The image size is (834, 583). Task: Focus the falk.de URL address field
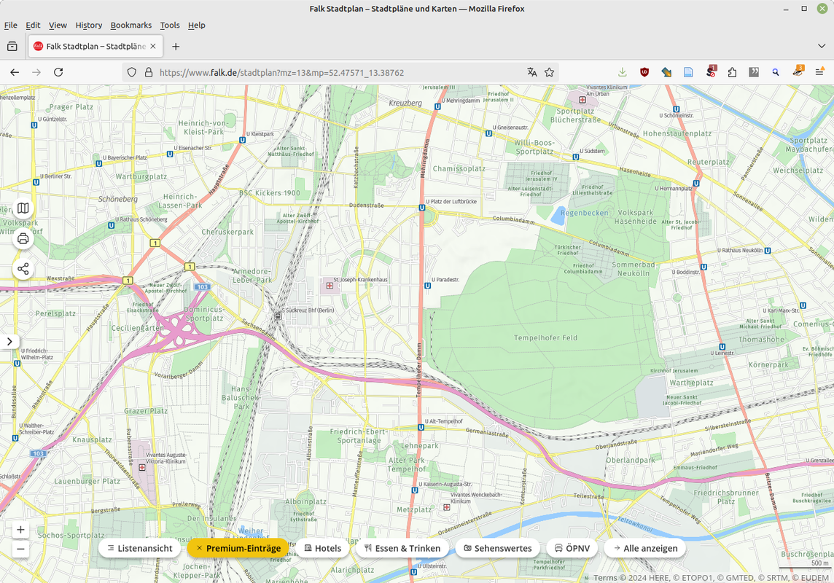pos(340,72)
